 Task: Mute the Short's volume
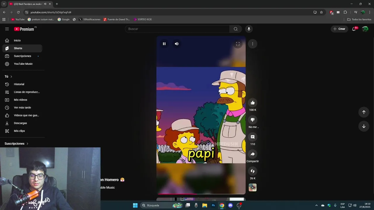[x=176, y=44]
